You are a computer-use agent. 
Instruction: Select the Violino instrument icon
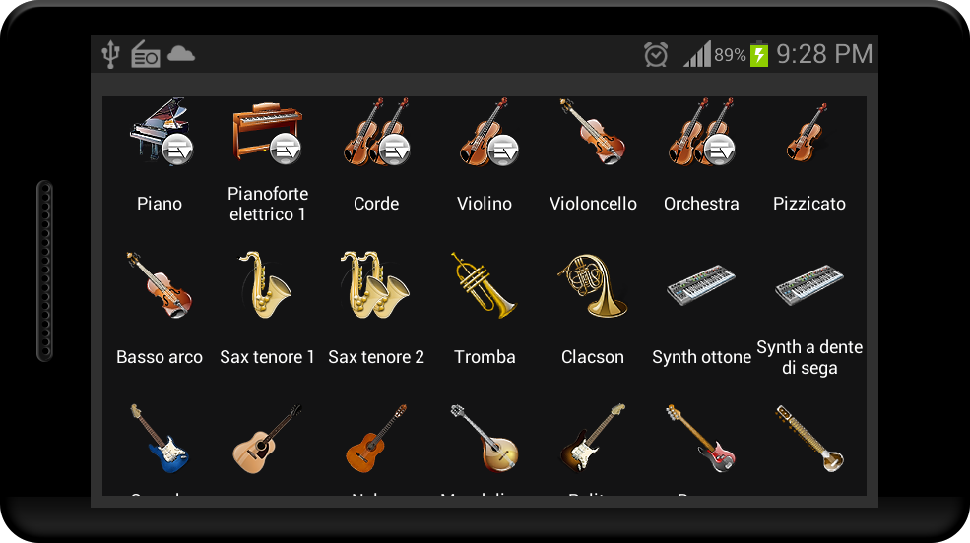pos(486,132)
